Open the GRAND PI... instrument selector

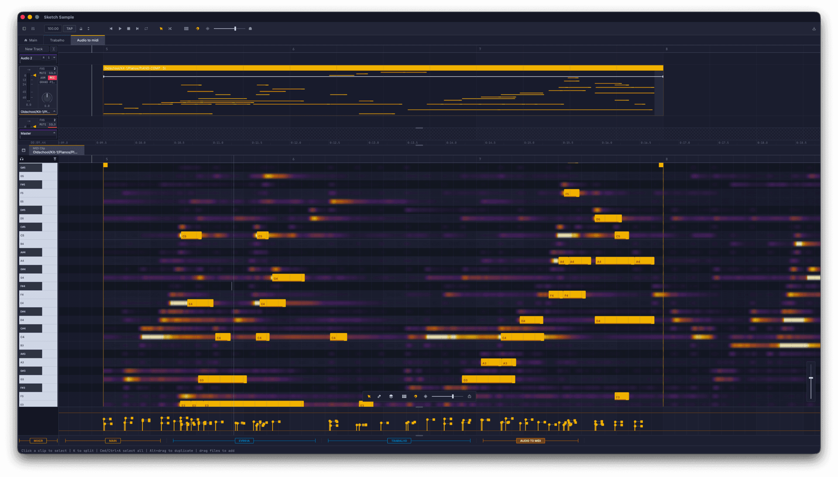47,82
